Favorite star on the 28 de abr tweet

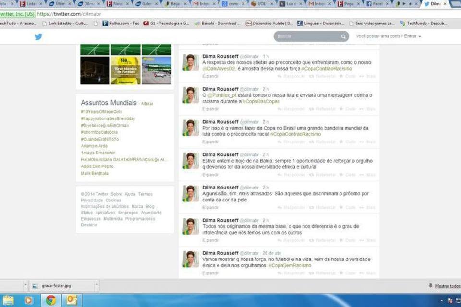coord(341,273)
